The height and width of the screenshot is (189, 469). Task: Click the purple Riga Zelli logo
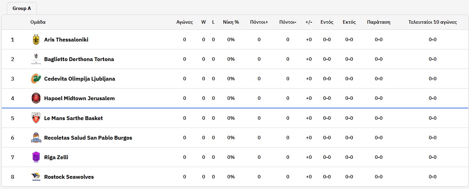coord(36,157)
